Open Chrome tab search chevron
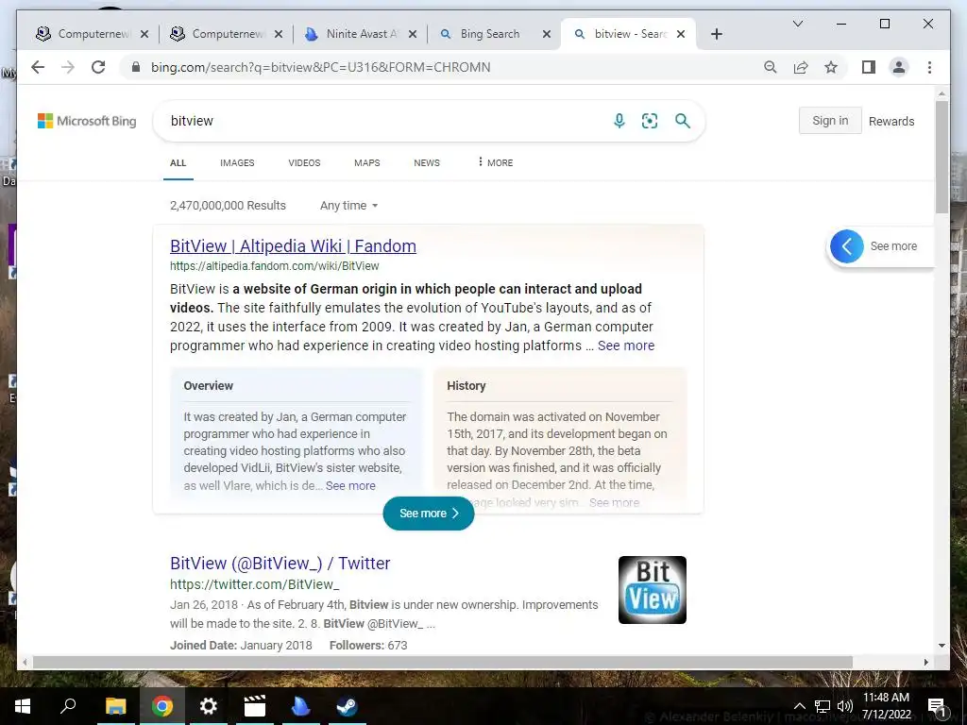This screenshot has height=725, width=967. coord(797,24)
